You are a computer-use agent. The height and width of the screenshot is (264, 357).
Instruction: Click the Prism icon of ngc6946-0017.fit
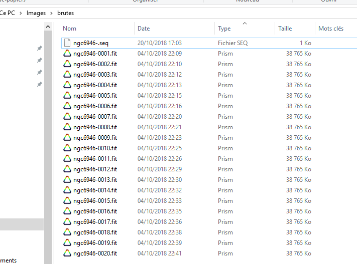(x=67, y=222)
